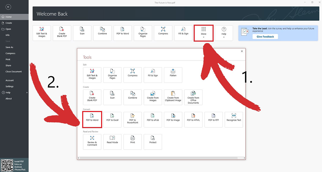The image size is (322, 172).
Task: Open Create from Office Documents
Action: tap(193, 97)
